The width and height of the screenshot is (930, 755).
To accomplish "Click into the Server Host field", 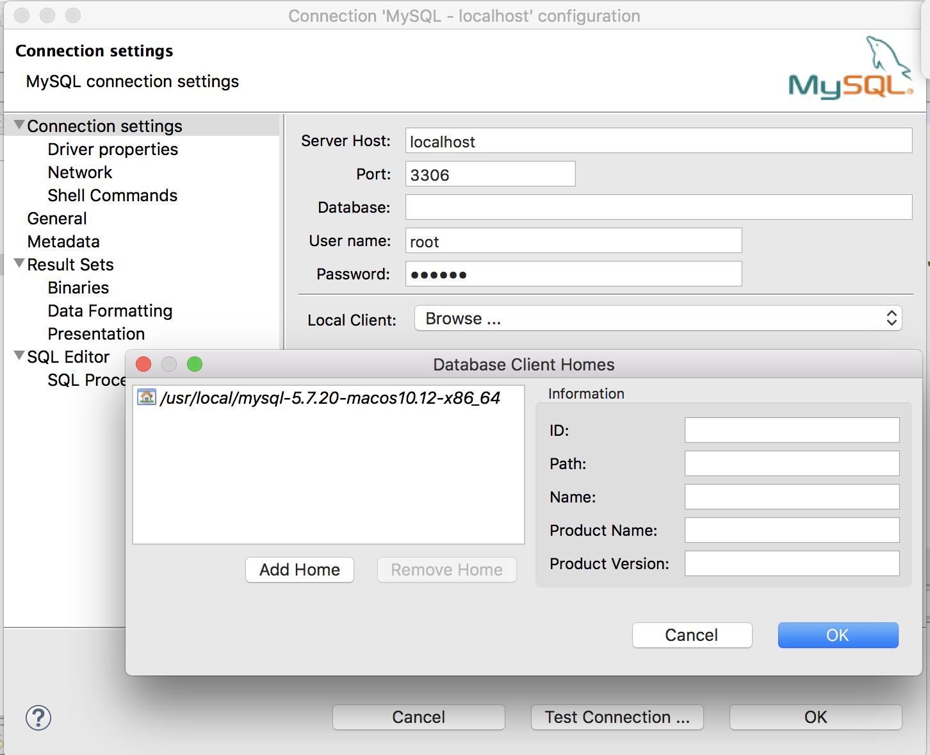I will (x=658, y=140).
